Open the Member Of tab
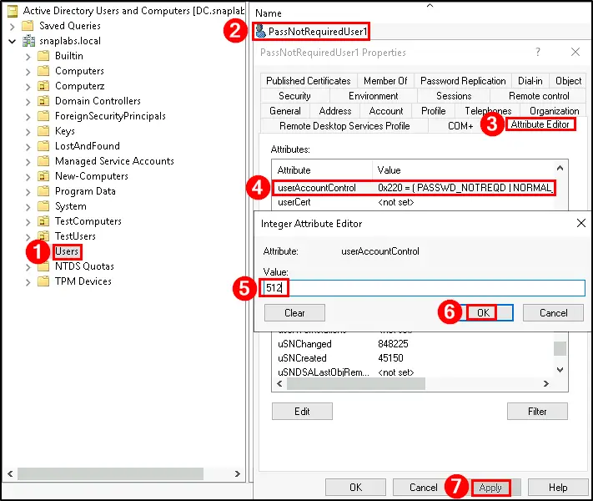 click(385, 81)
